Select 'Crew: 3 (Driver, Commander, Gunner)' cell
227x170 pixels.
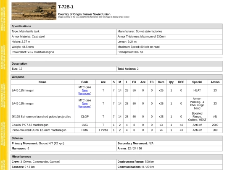tap(63, 162)
